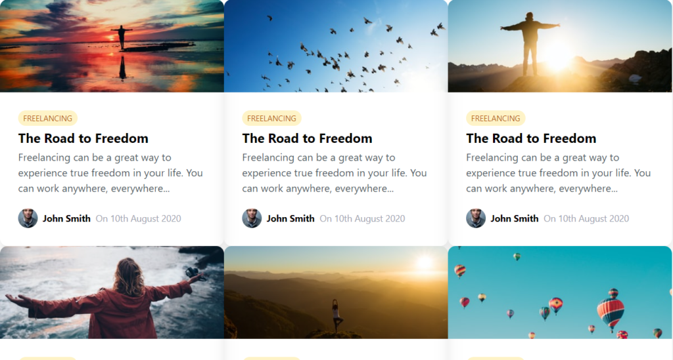Click John Smith avatar in third card
The image size is (673, 360).
coord(476,218)
